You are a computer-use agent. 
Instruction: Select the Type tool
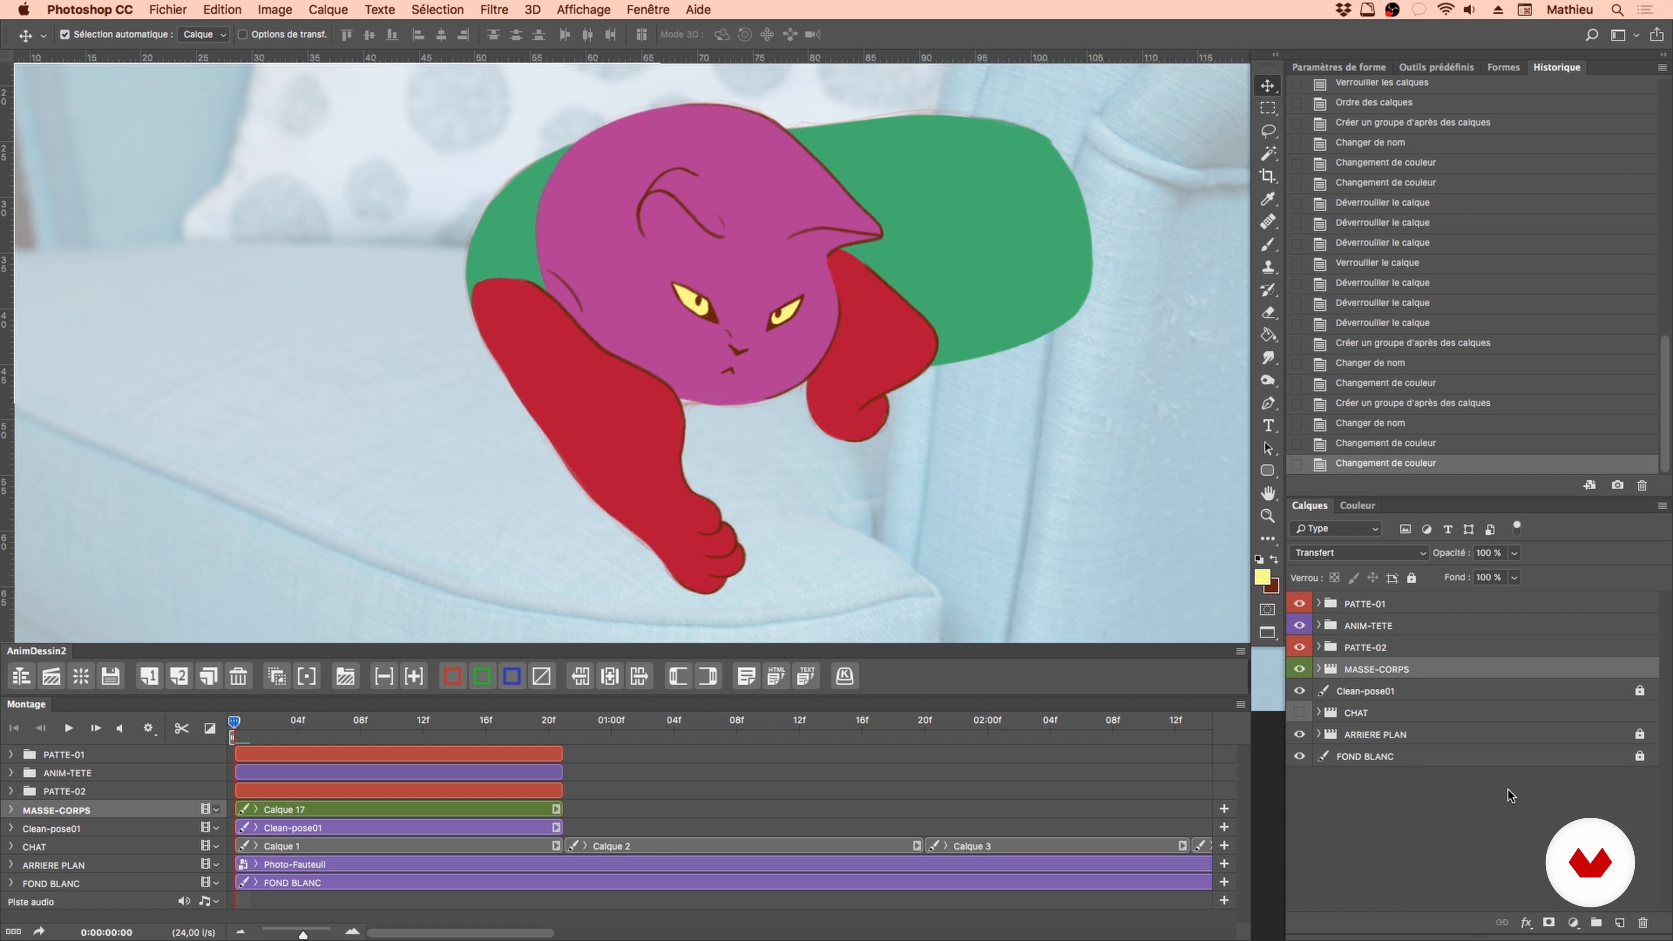pyautogui.click(x=1268, y=426)
